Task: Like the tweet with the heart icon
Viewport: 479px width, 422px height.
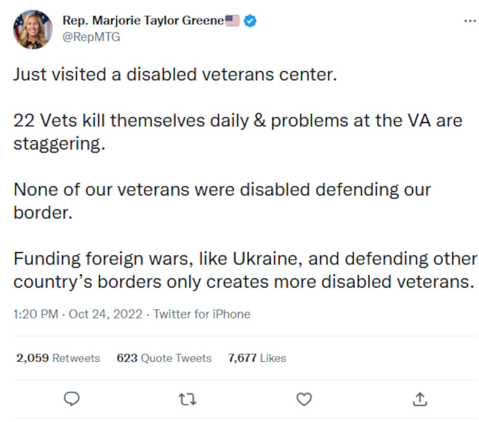Action: (304, 399)
